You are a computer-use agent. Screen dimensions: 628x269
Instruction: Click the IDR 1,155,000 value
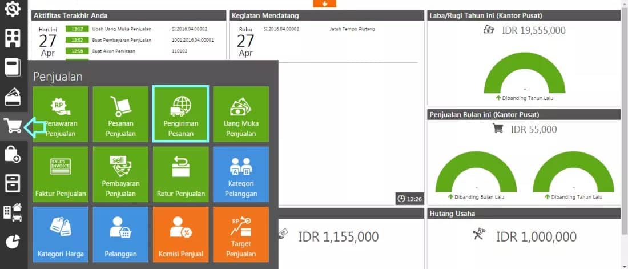(x=339, y=236)
